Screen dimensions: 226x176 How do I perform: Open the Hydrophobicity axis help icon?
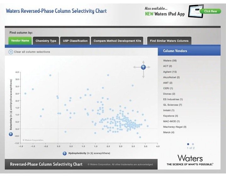pos(65,153)
